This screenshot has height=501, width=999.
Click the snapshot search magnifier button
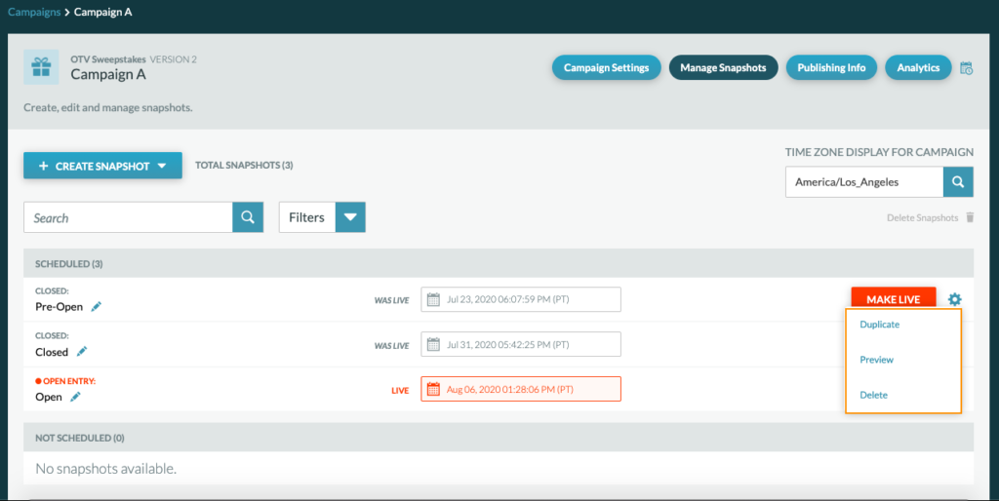pyautogui.click(x=248, y=217)
